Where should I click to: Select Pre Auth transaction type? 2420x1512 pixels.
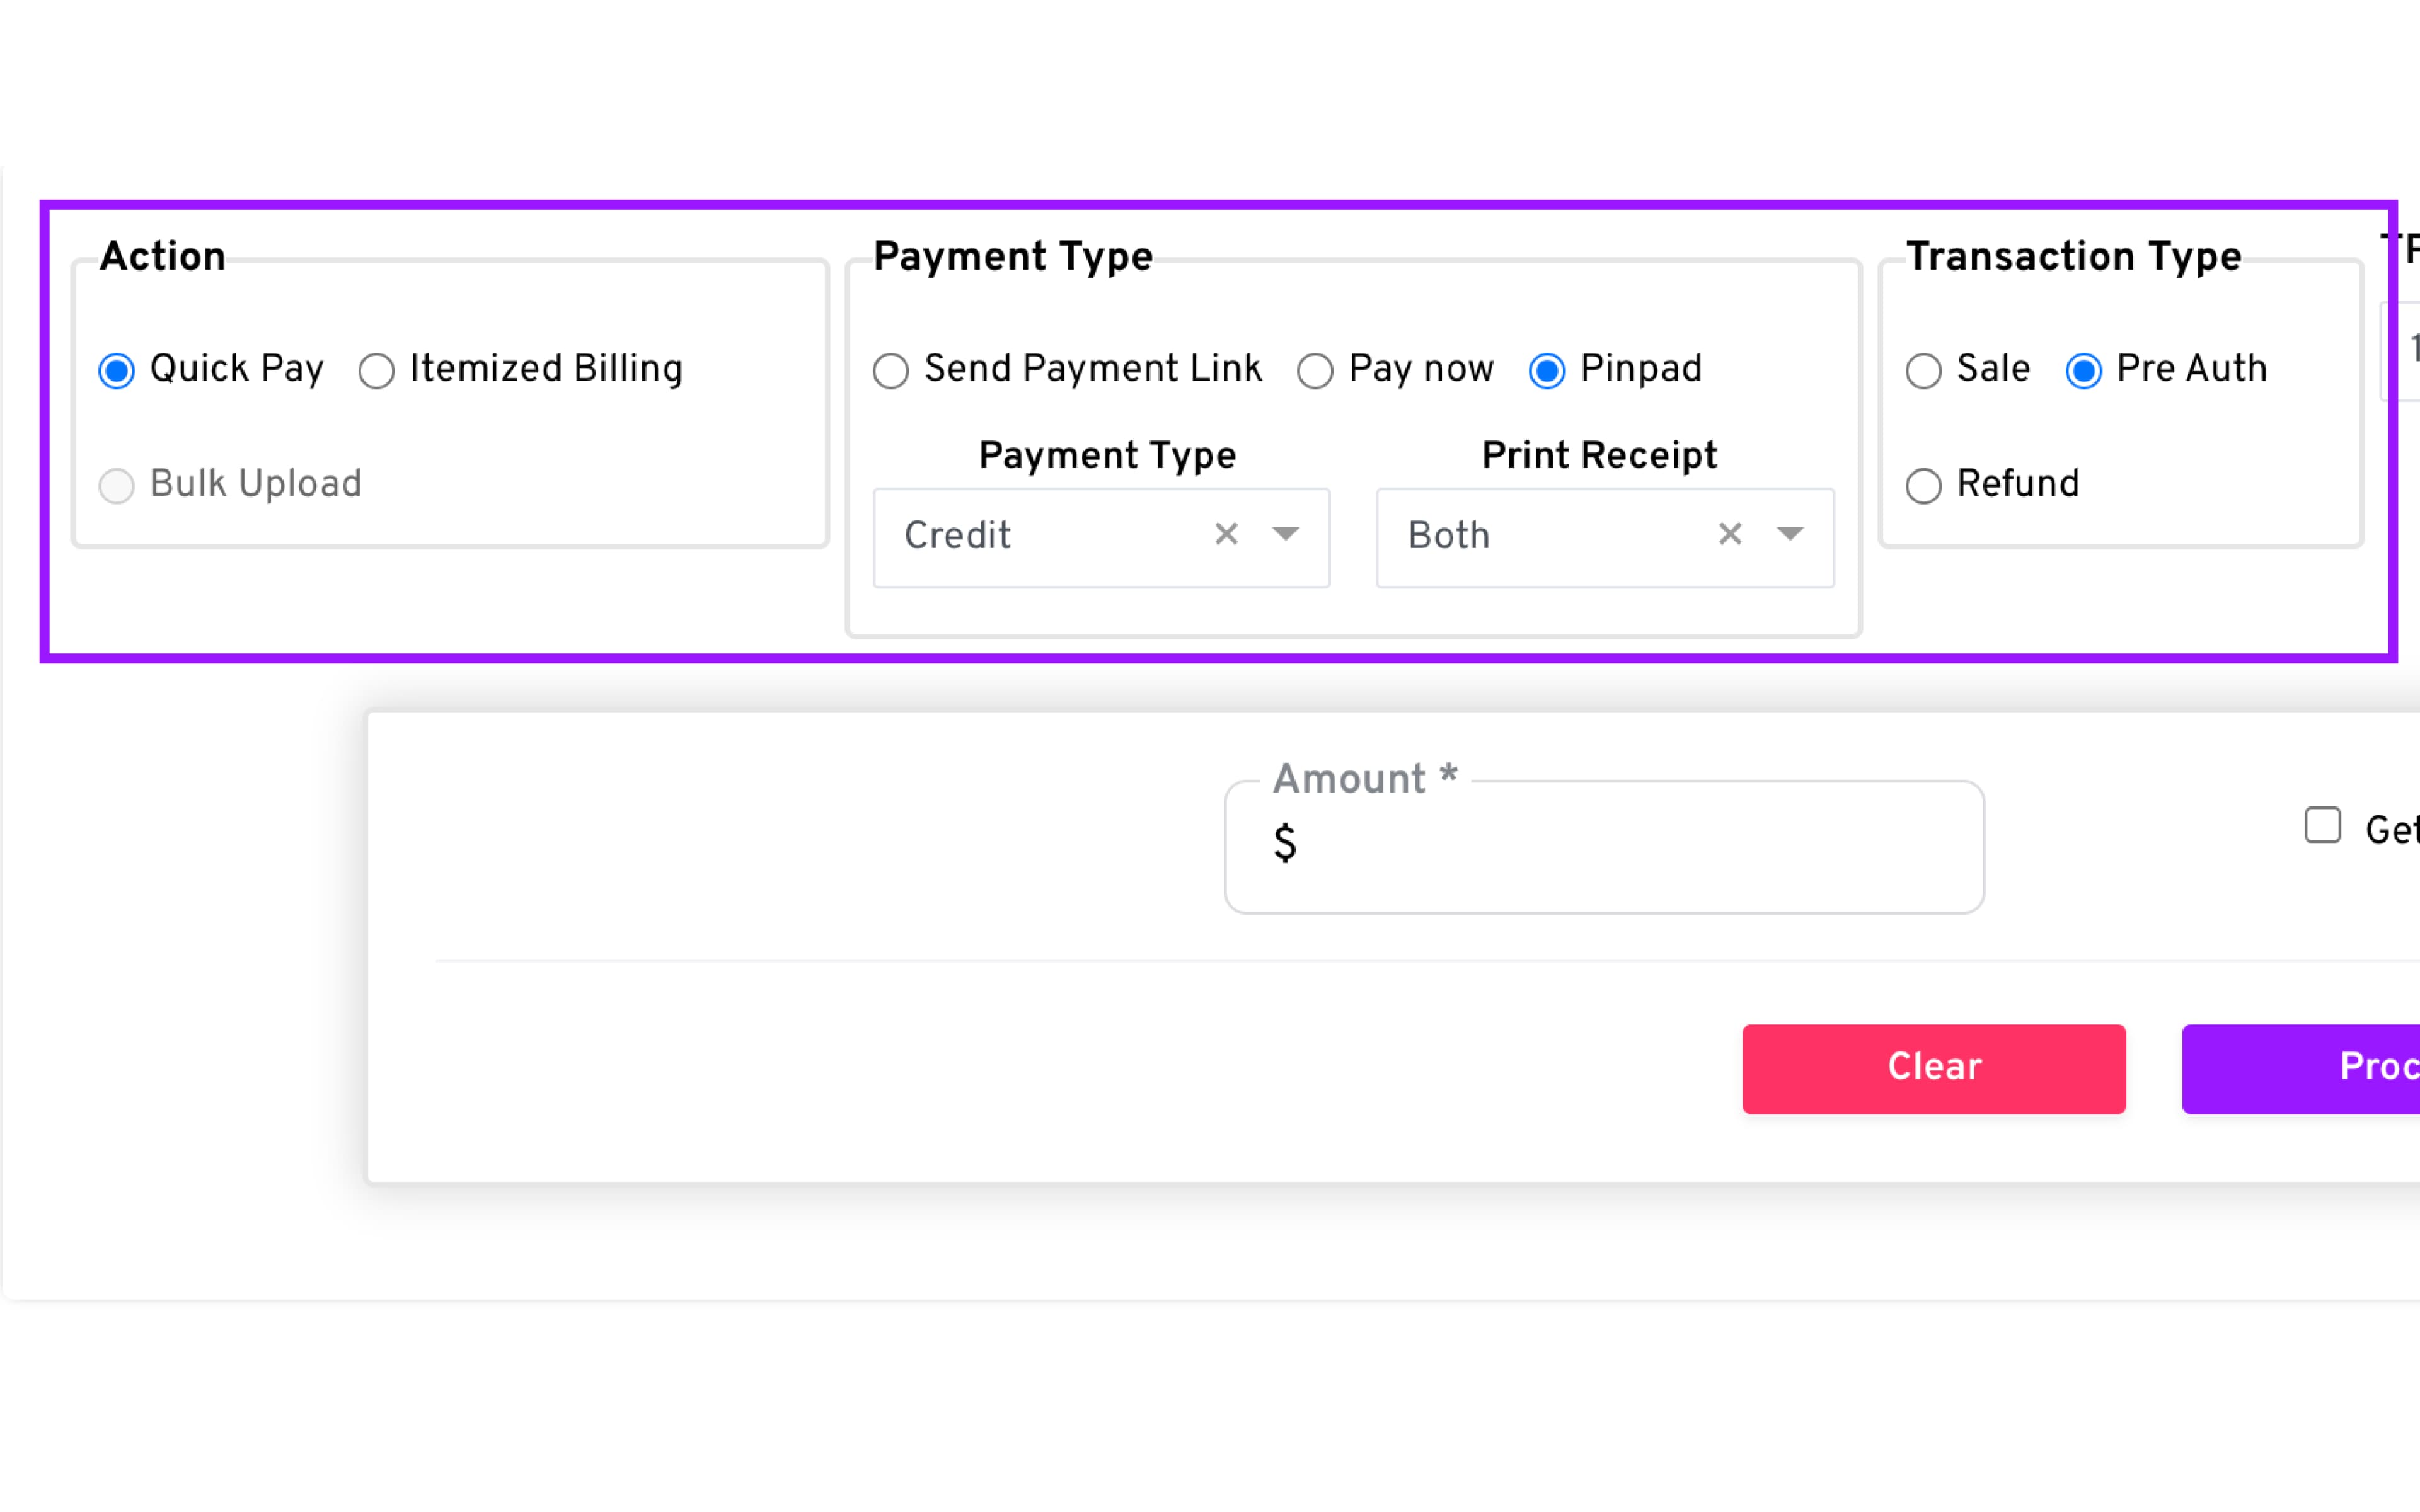(2083, 371)
